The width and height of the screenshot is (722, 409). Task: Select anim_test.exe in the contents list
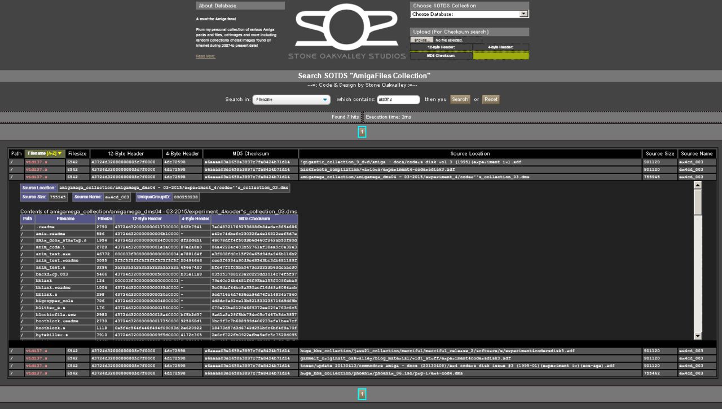click(x=50, y=254)
